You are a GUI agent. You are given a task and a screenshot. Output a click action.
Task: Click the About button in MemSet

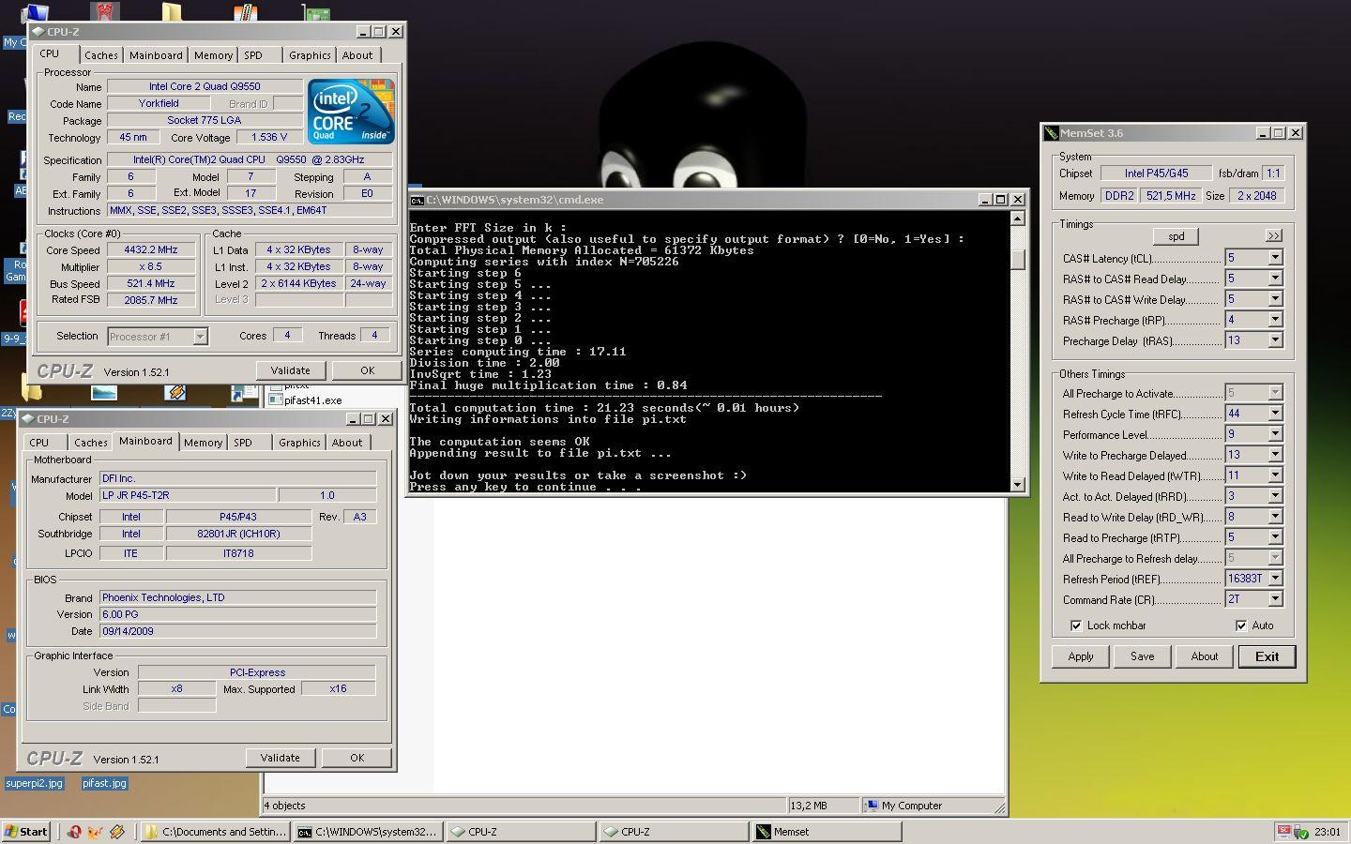click(1205, 656)
